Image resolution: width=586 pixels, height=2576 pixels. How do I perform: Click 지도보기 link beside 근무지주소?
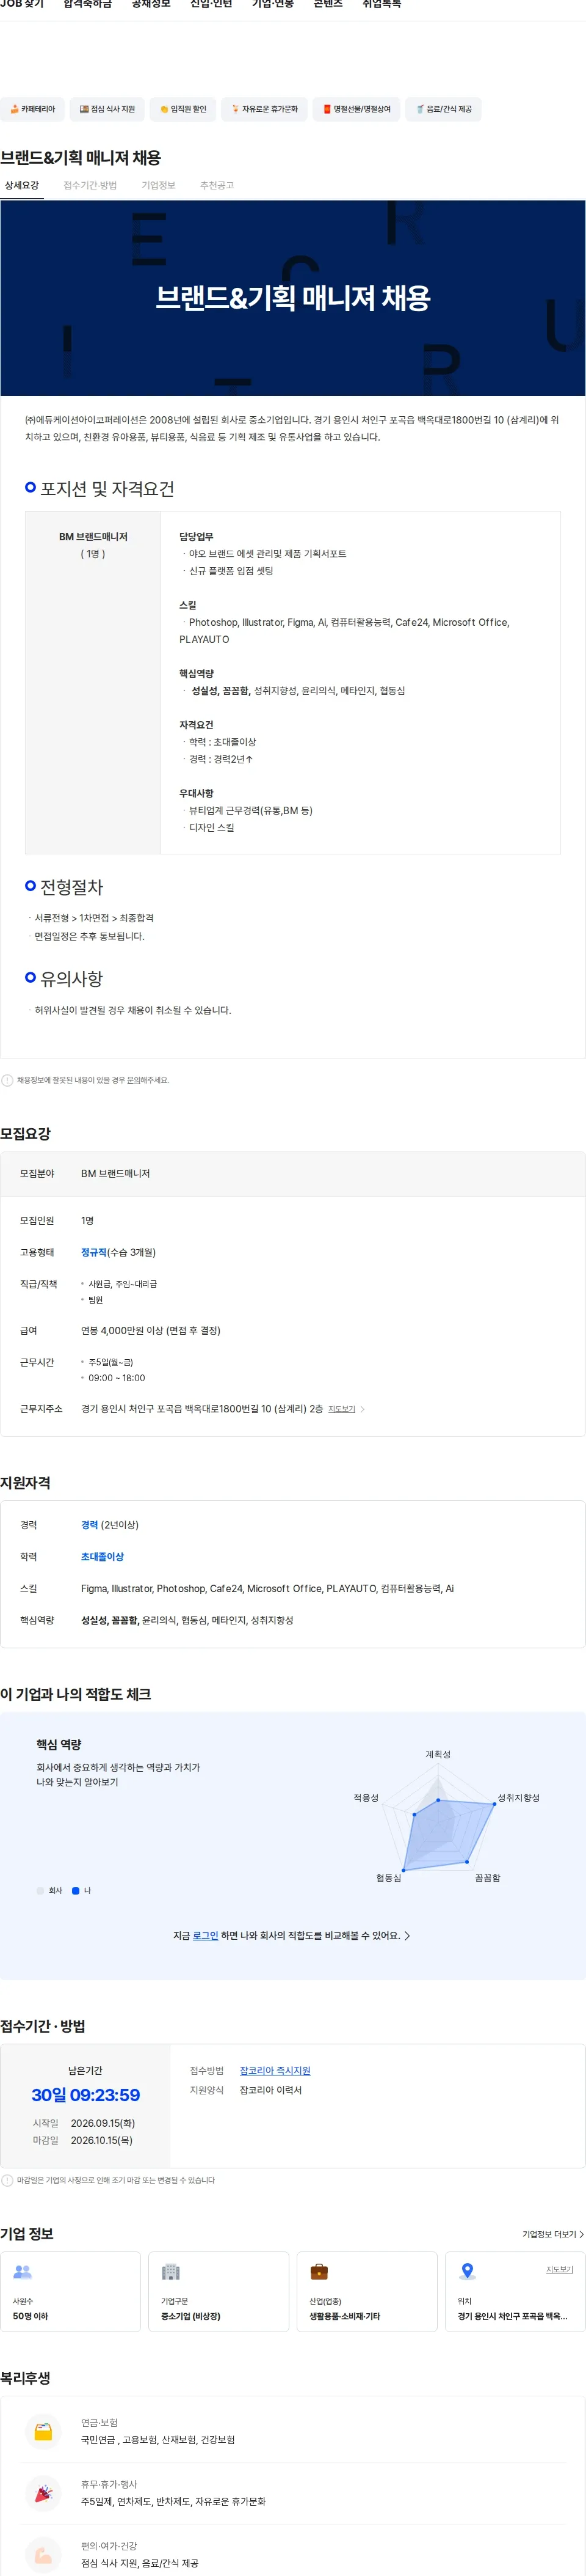point(341,1409)
